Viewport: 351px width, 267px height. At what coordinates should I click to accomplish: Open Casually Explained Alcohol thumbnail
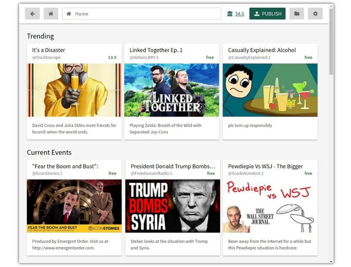(270, 90)
